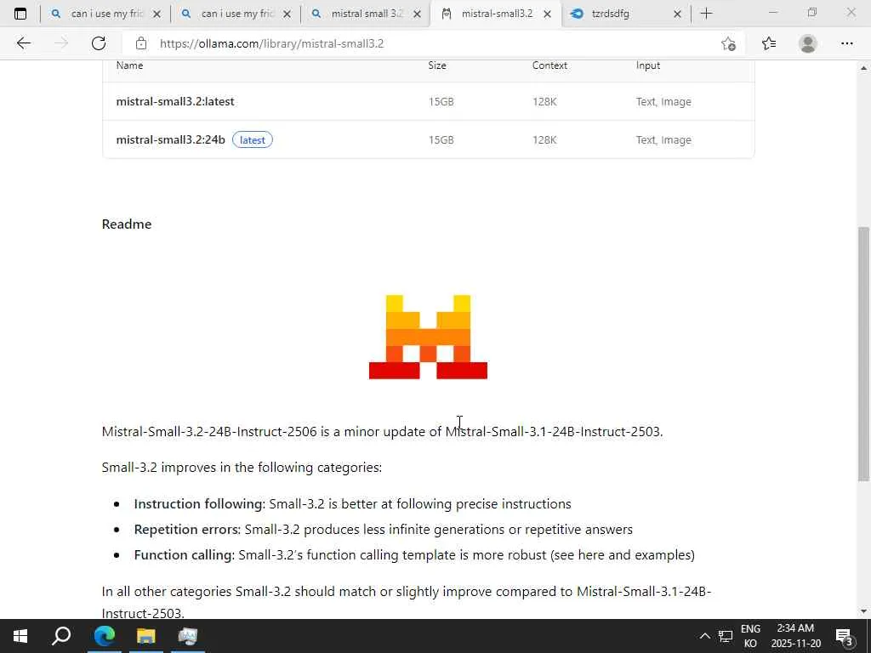Open the browser profile avatar
The width and height of the screenshot is (871, 653).
[x=808, y=43]
